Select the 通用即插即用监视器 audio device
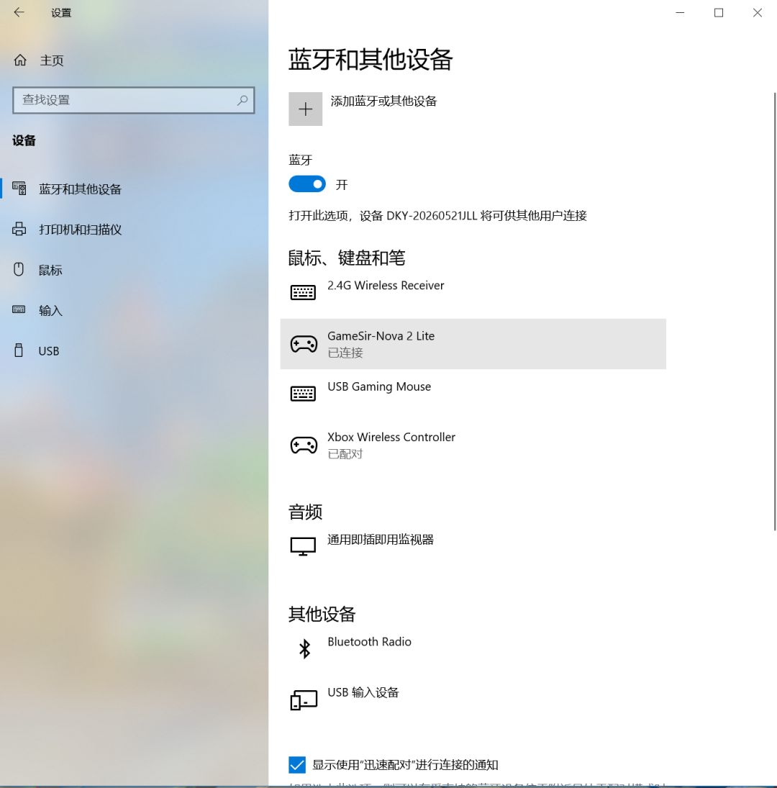777x788 pixels. [x=473, y=547]
